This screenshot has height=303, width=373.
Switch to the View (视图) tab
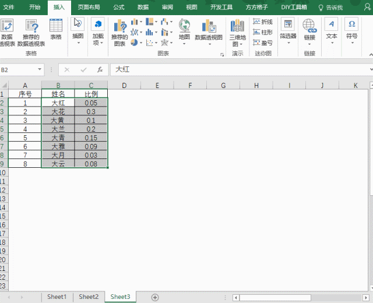192,8
